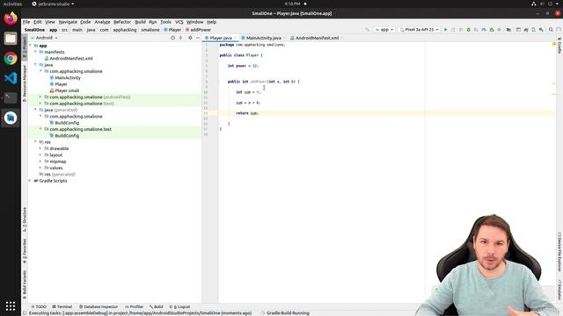Toggle the Device File Explorer tool window
This screenshot has height=316, width=563.
tap(559, 252)
